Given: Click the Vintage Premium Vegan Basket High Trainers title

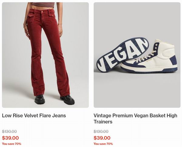Looking at the screenshot, I should pyautogui.click(x=136, y=119).
